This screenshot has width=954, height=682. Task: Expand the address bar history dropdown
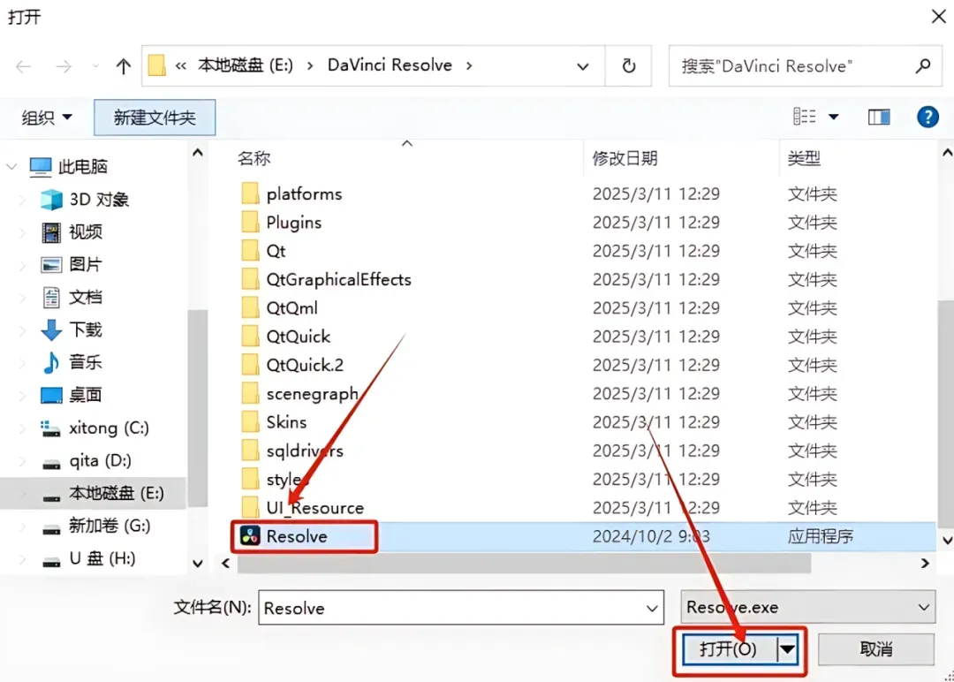[x=583, y=66]
